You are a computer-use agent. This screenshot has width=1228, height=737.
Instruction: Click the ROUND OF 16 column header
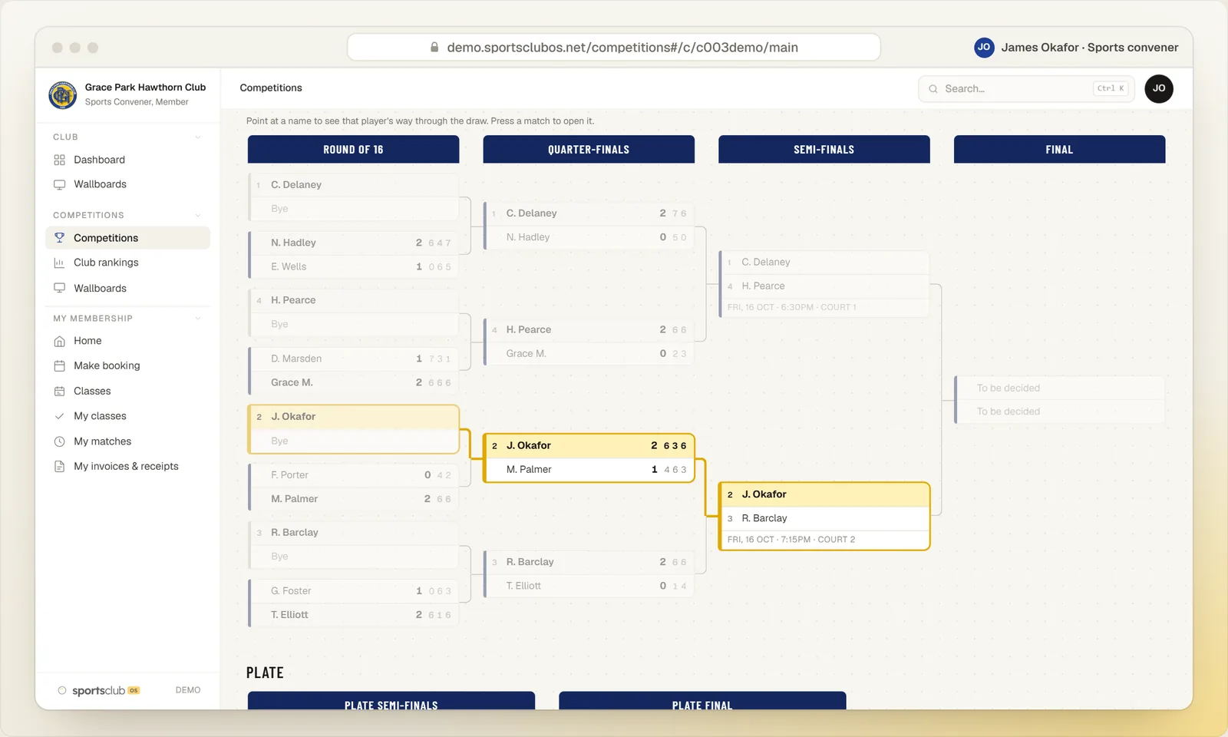pos(353,150)
